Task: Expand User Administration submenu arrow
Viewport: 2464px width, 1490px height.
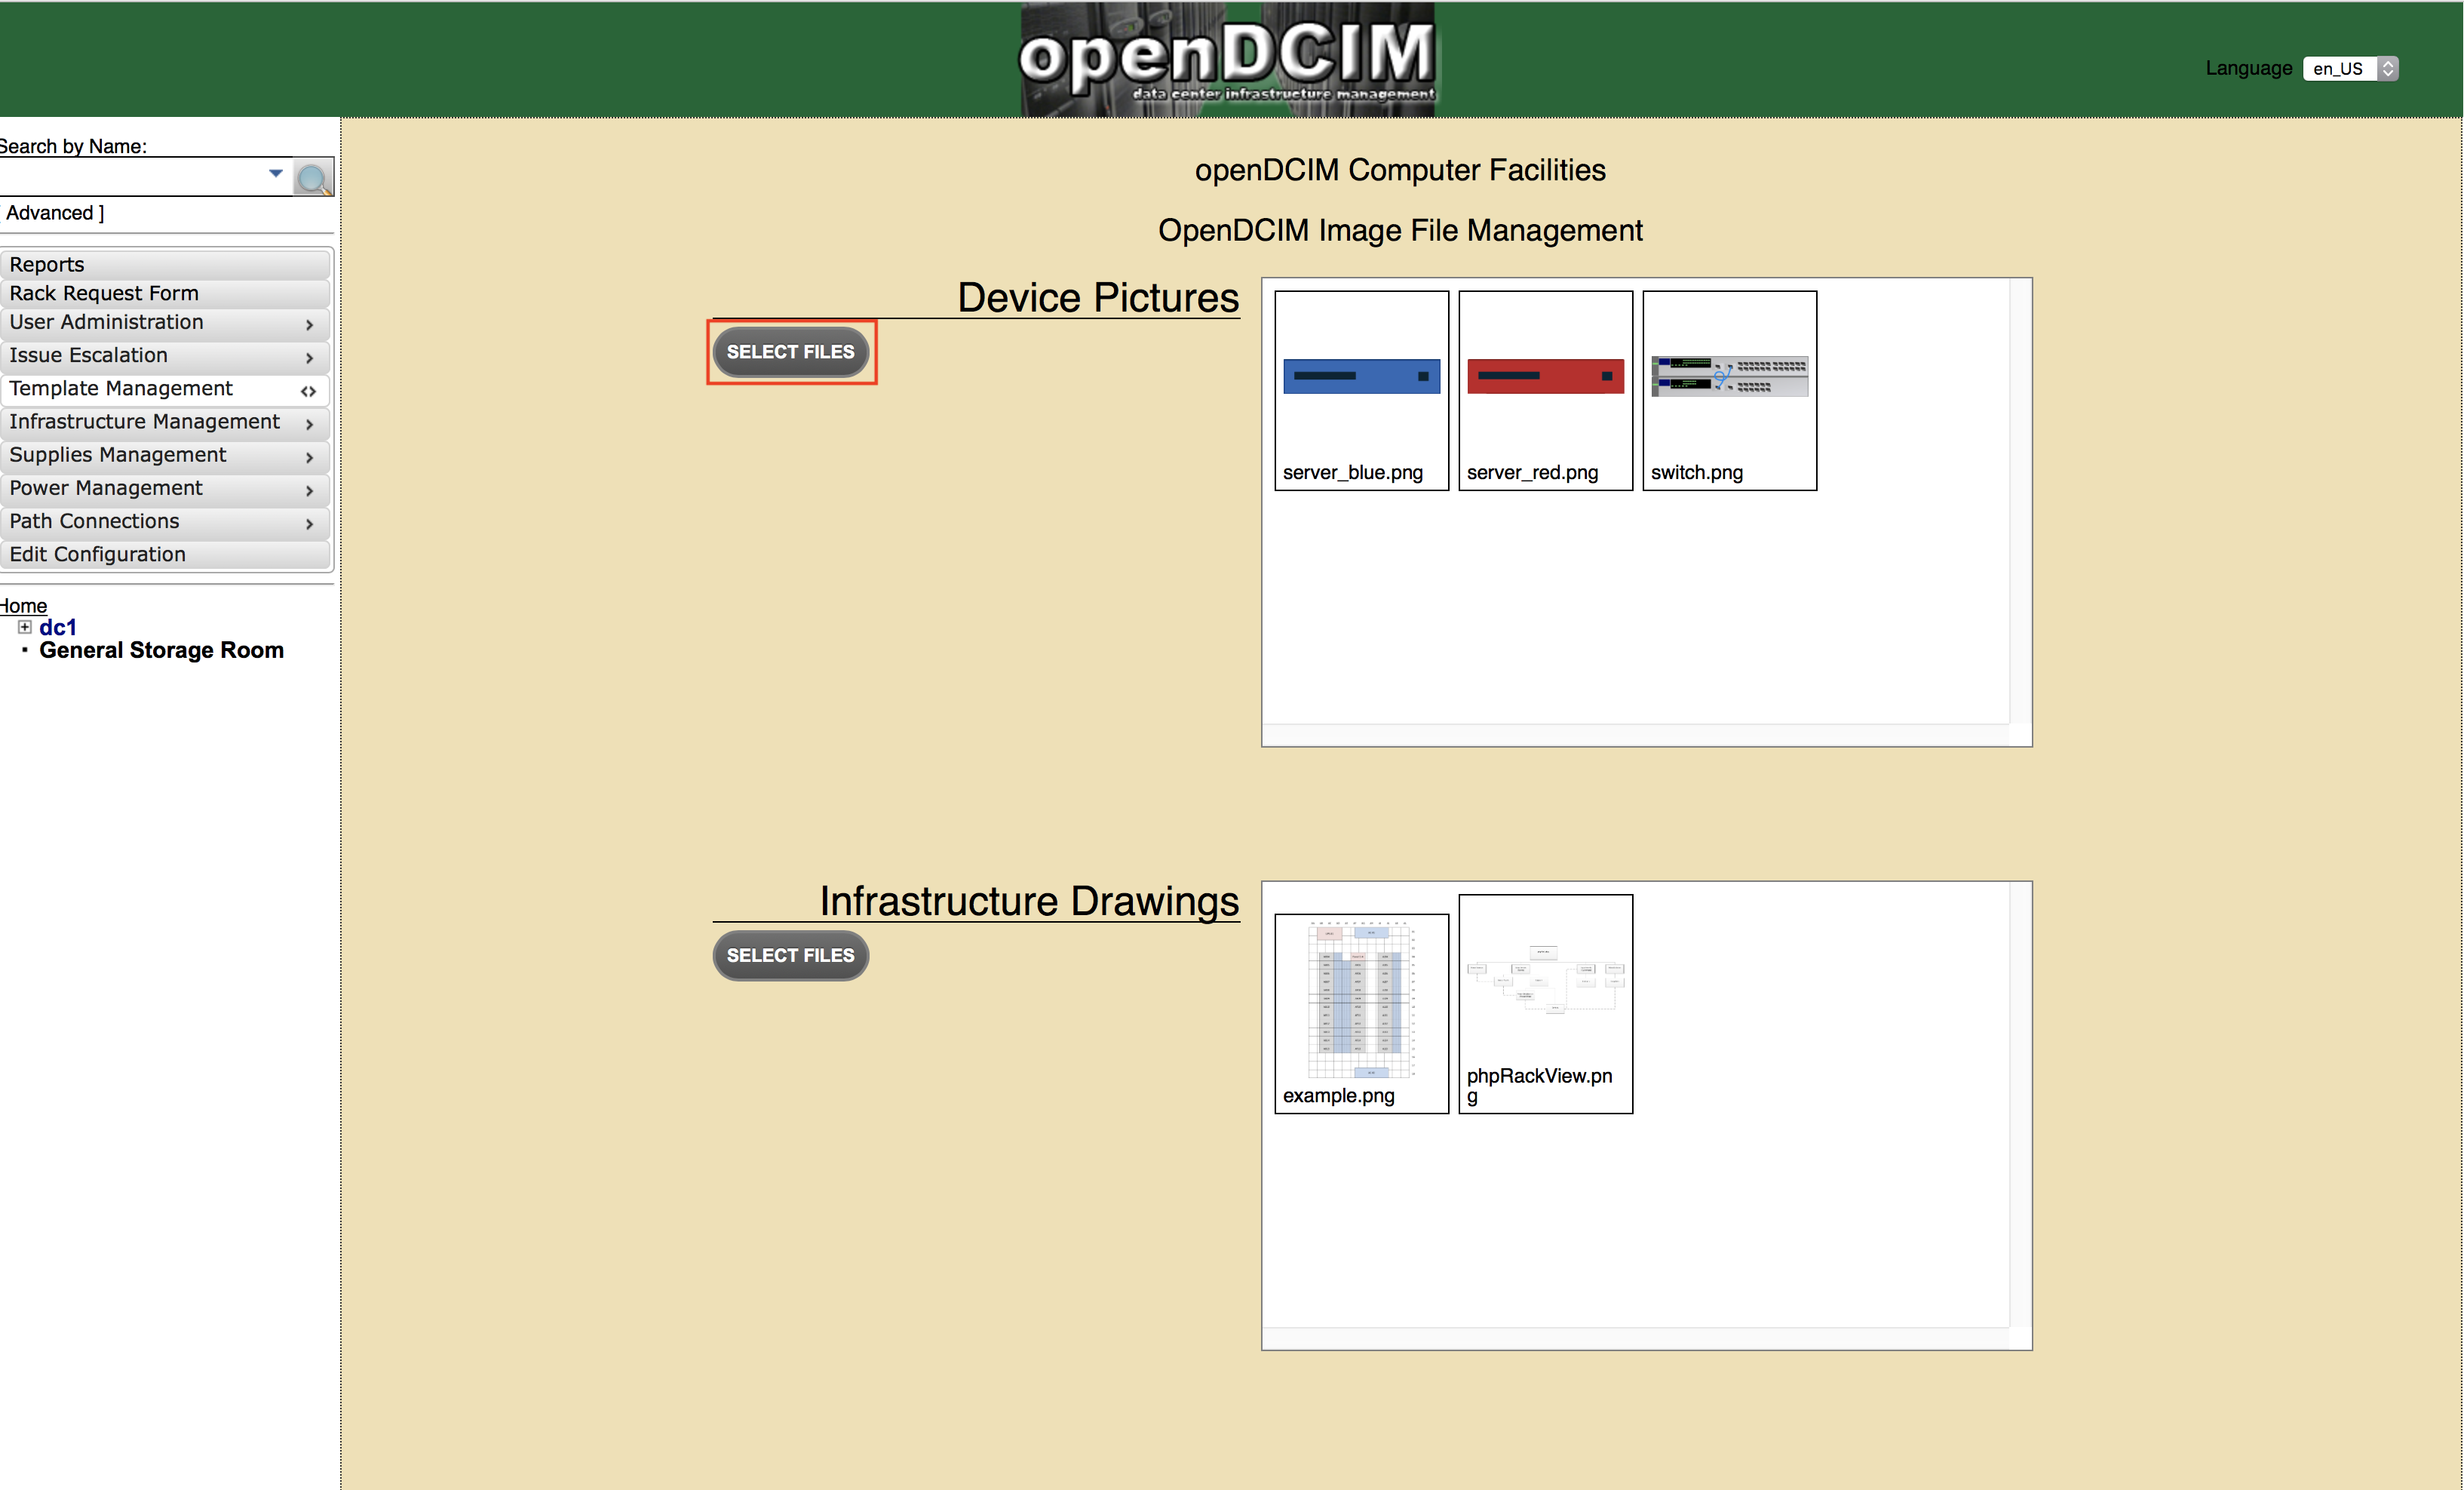Action: (x=309, y=325)
